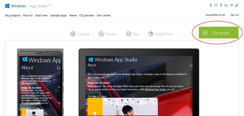The width and height of the screenshot is (244, 116).
Task: Click the checkmark icon on Generate button
Action: point(205,33)
